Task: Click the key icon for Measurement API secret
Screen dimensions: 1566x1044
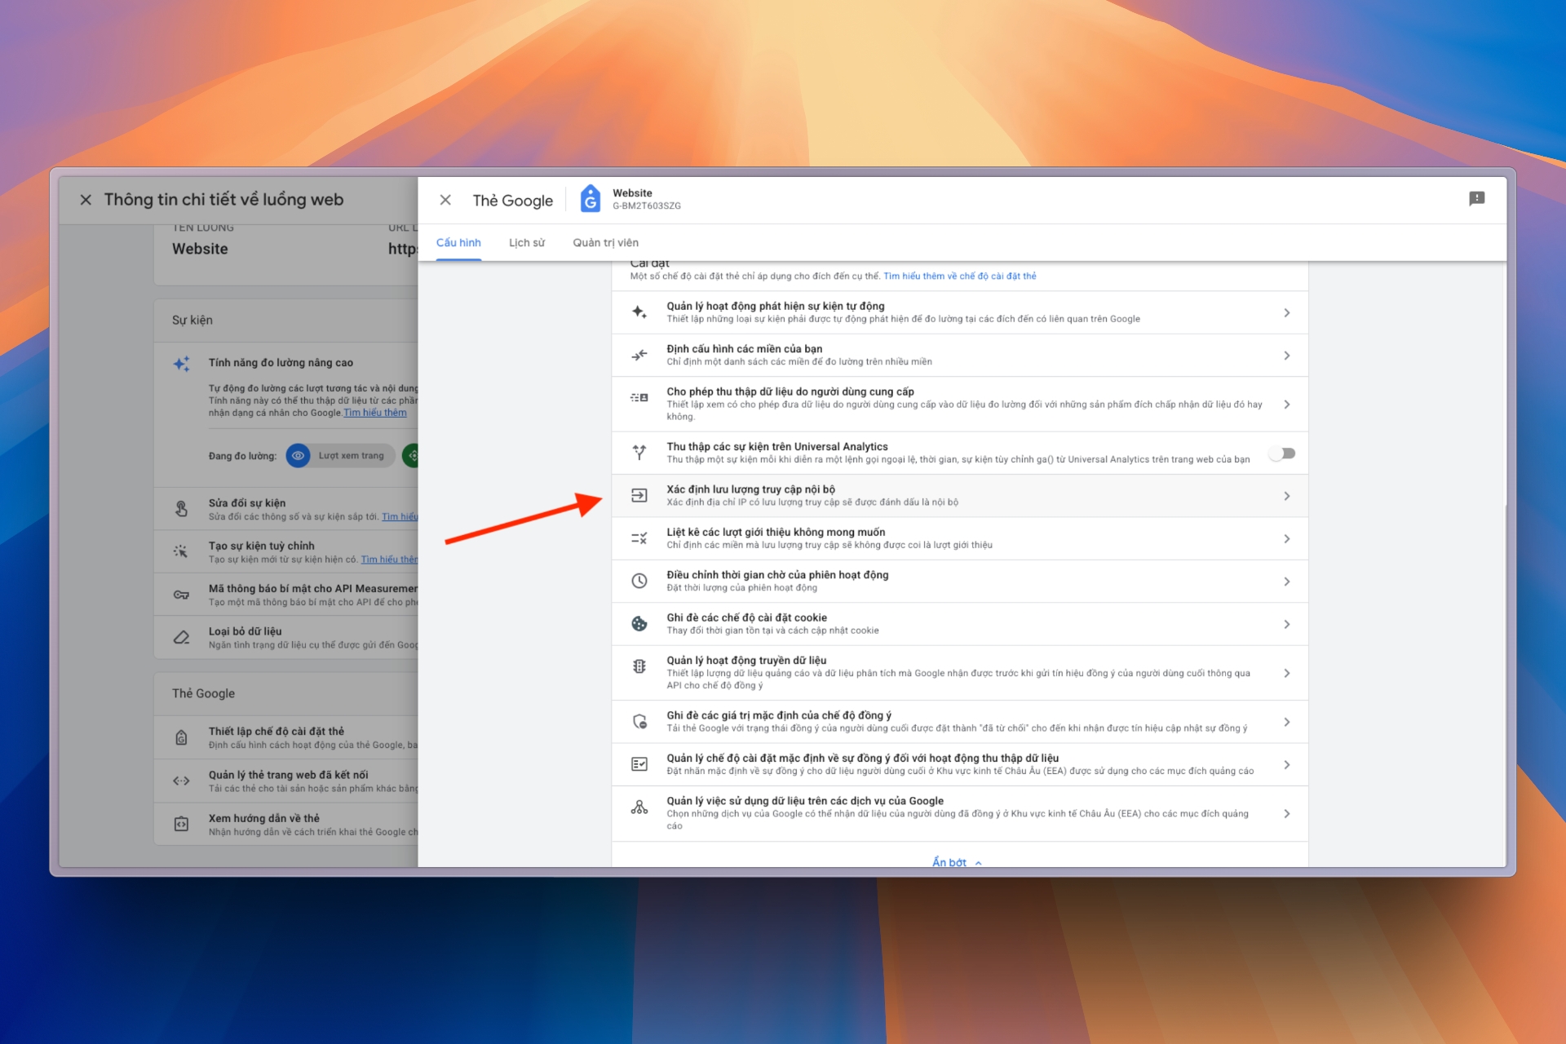Action: (181, 595)
